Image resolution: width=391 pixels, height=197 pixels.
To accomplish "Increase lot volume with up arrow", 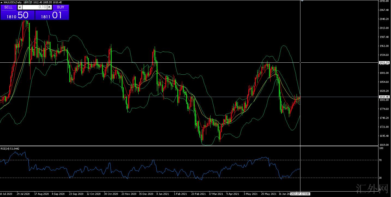I will 49,7.
